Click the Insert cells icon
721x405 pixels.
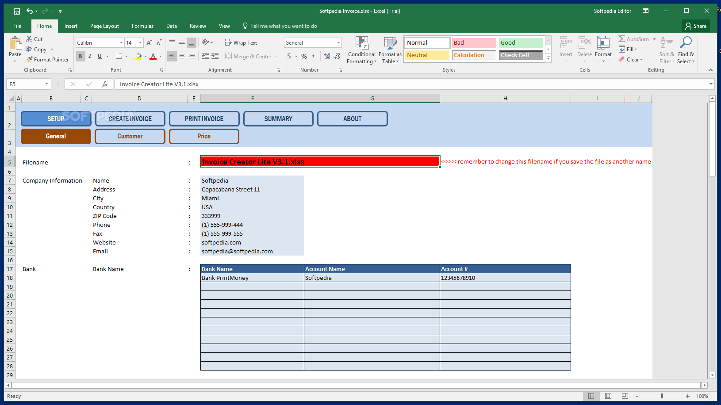(x=566, y=43)
